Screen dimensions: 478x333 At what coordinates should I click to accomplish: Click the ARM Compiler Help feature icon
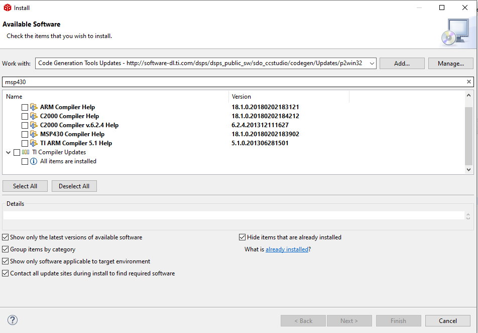(34, 107)
